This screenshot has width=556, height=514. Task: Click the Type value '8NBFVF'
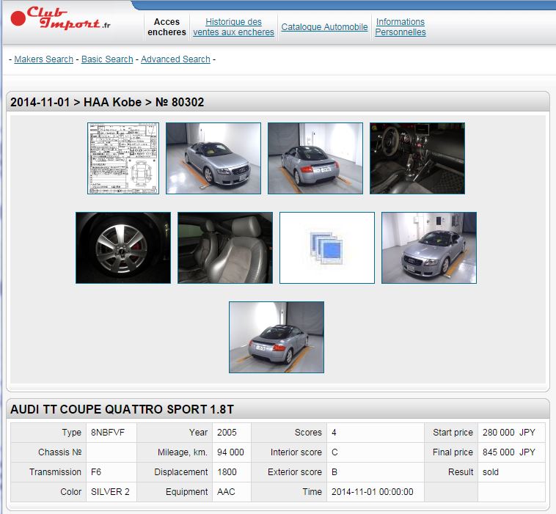(108, 433)
